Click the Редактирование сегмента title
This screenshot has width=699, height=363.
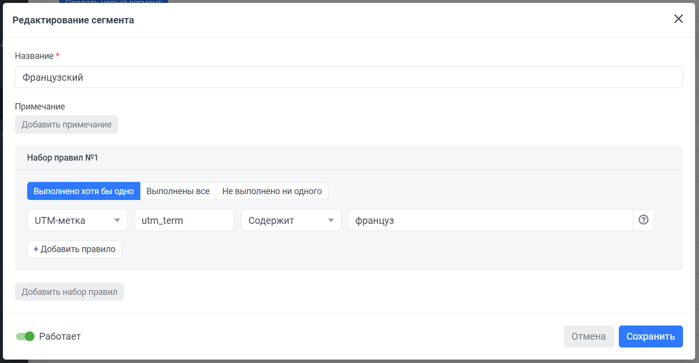click(73, 20)
